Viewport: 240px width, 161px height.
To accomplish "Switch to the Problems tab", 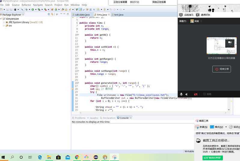I will coord(79,118).
